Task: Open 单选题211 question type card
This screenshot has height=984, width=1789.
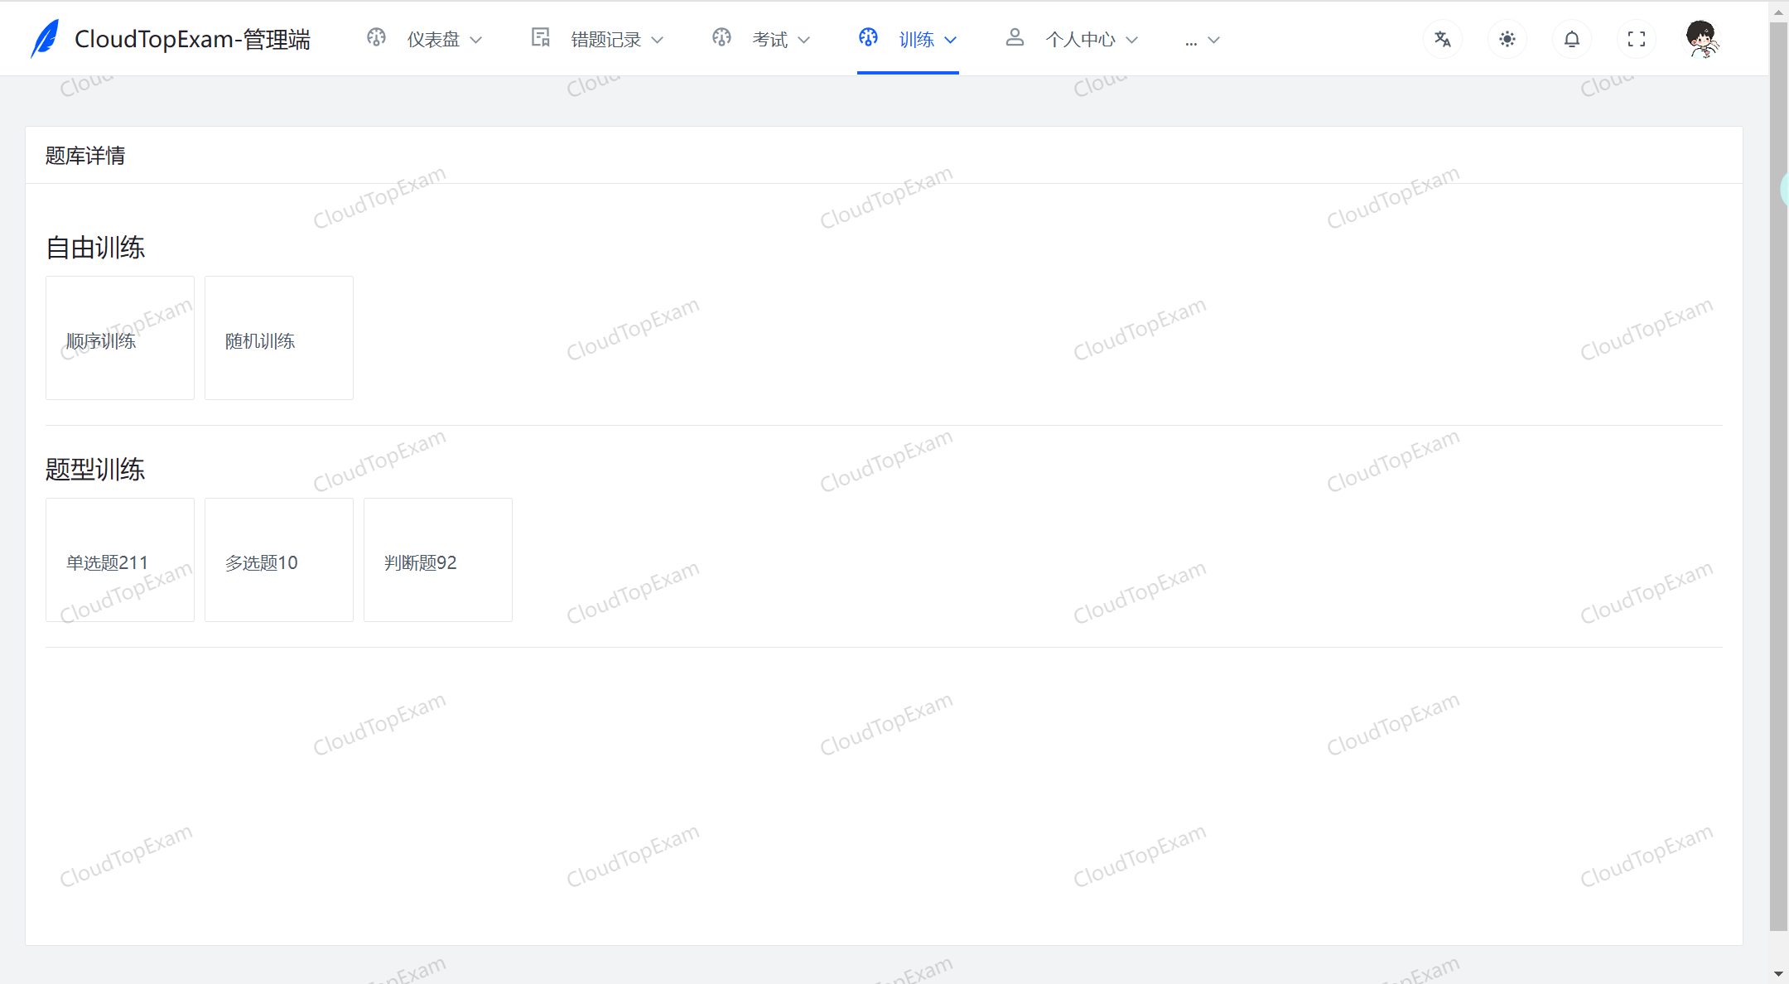Action: [x=120, y=560]
